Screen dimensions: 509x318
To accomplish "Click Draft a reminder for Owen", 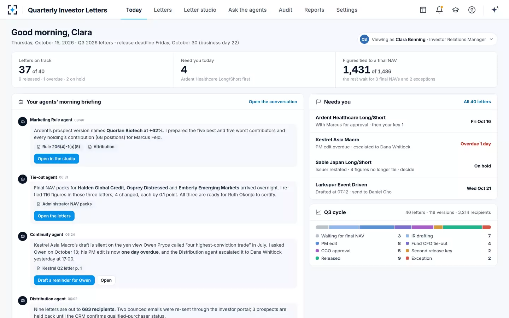I will 64,280.
